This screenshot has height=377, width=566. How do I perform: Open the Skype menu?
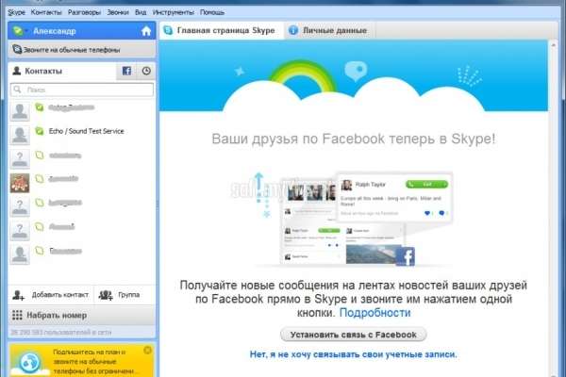point(16,12)
